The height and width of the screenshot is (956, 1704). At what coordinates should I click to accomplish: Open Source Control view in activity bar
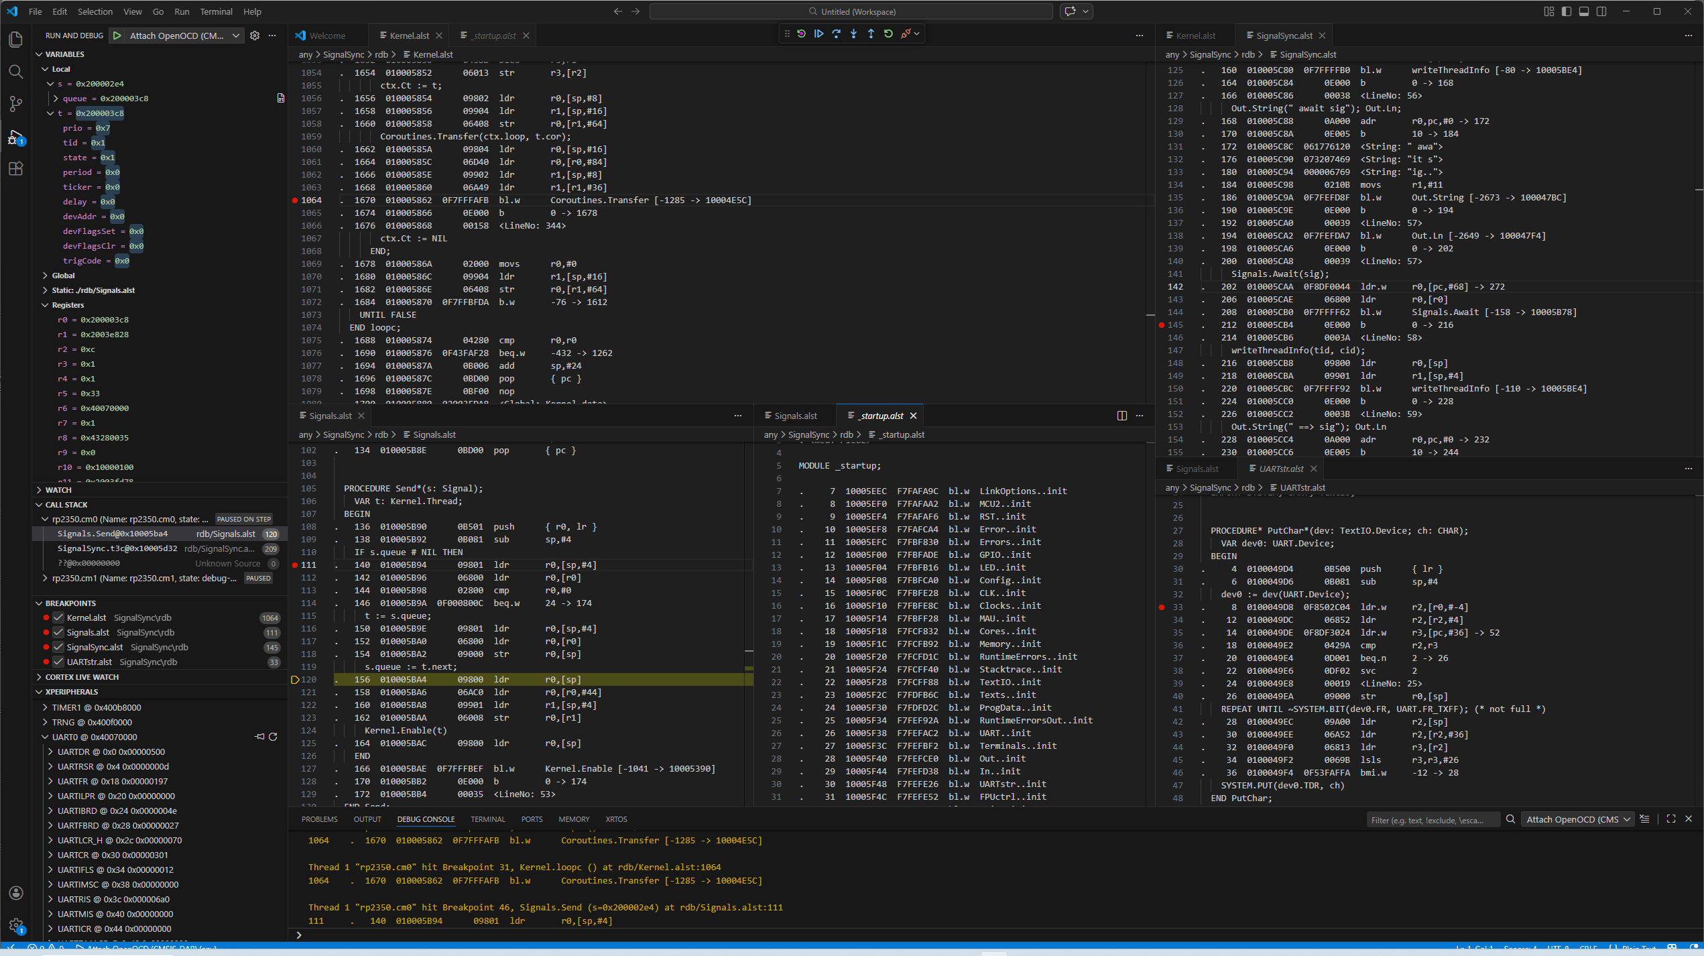[x=15, y=104]
